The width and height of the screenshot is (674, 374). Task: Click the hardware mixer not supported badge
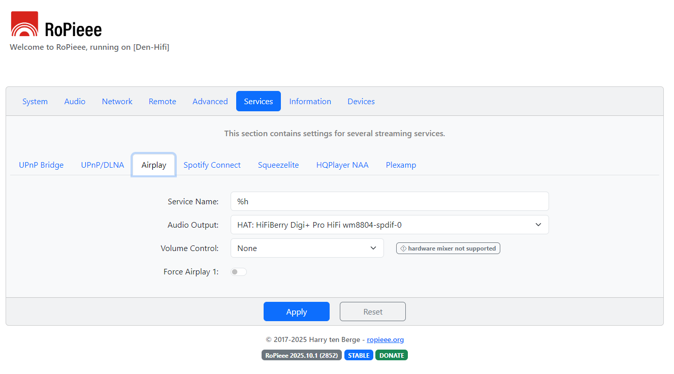pyautogui.click(x=448, y=248)
